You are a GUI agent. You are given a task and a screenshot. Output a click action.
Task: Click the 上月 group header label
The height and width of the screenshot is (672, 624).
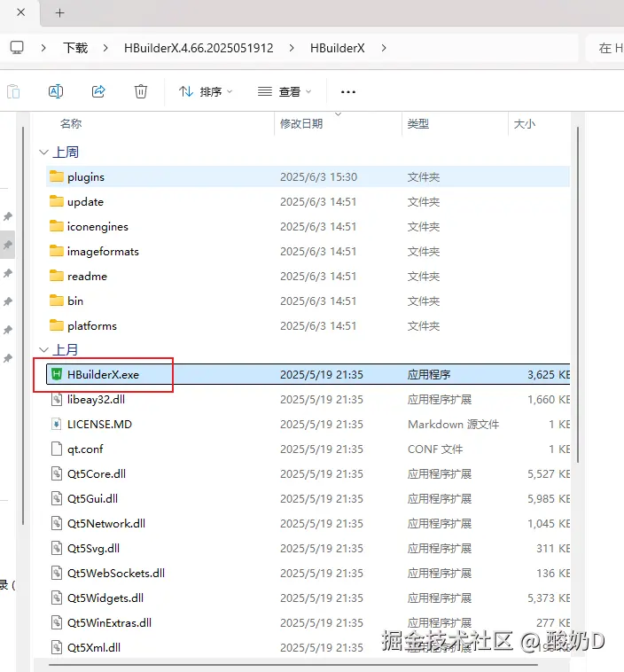(66, 349)
